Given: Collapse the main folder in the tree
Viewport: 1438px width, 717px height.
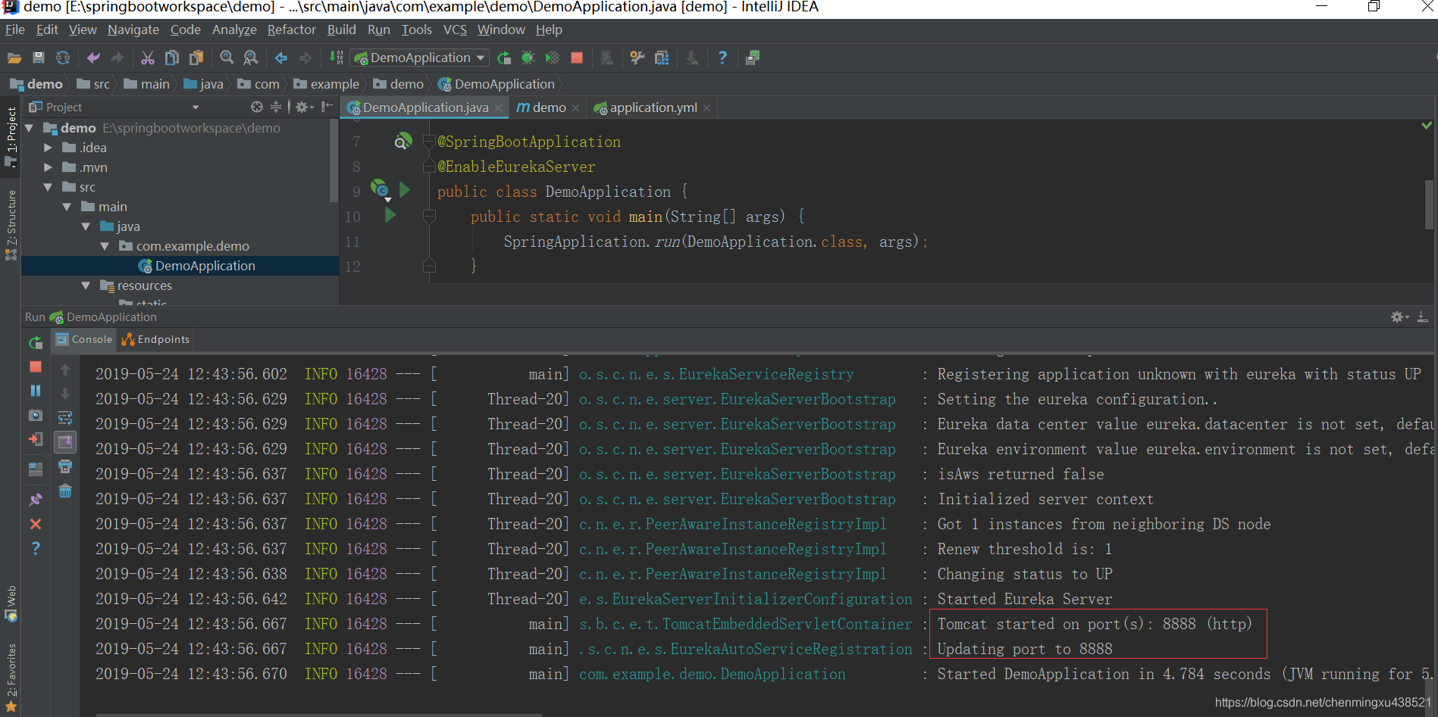Looking at the screenshot, I should [67, 207].
